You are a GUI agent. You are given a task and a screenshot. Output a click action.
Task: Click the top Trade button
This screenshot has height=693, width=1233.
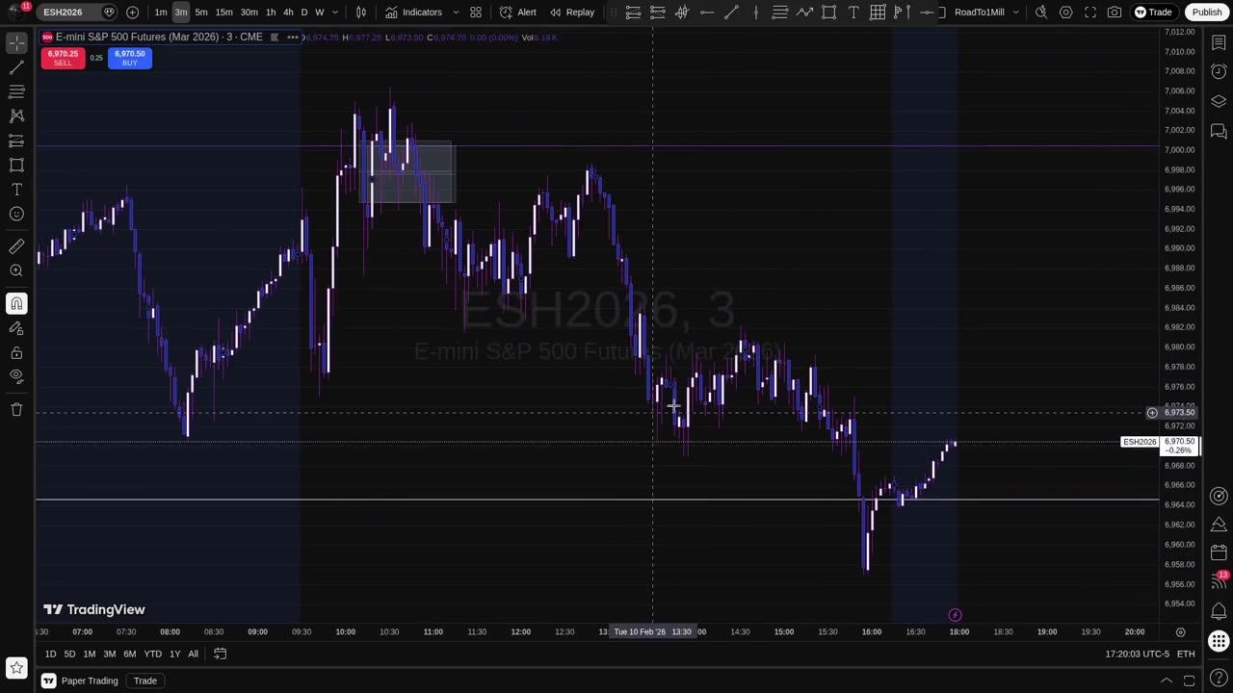click(x=1153, y=13)
